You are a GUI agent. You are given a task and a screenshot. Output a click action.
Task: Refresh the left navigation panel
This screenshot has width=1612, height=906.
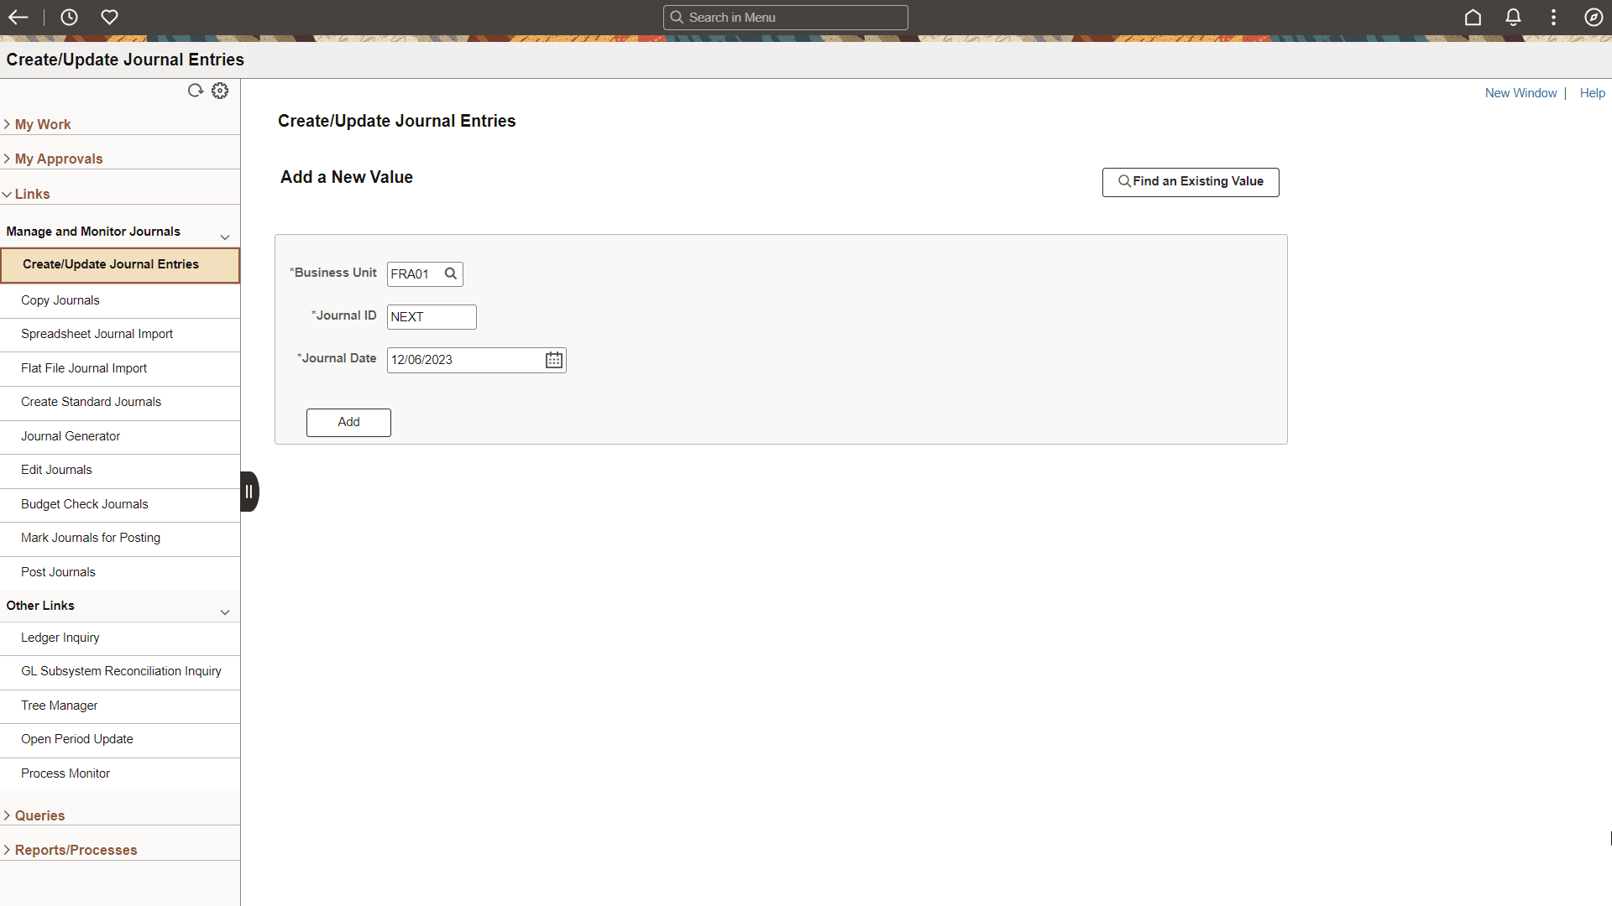[196, 91]
